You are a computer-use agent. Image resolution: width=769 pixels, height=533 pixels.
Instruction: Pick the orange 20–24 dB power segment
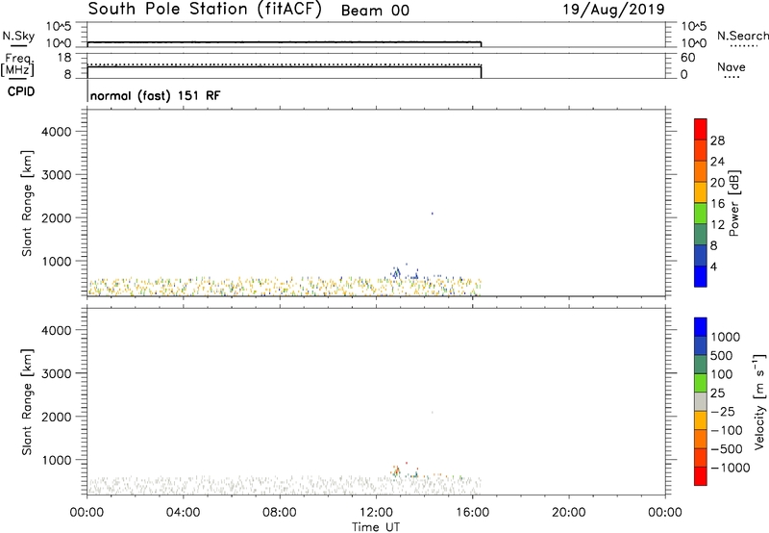click(701, 171)
